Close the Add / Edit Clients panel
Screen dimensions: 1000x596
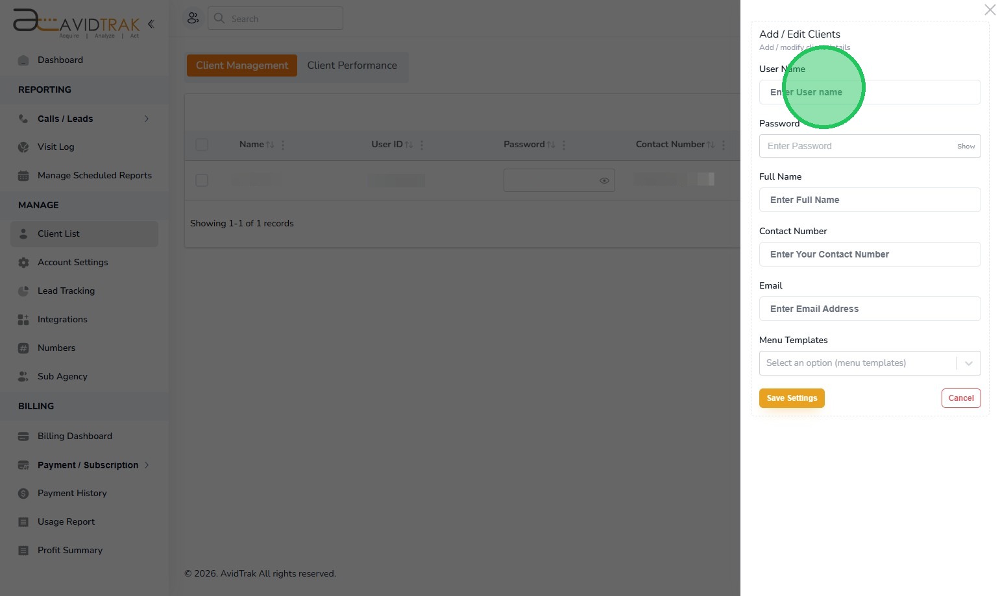(x=990, y=10)
